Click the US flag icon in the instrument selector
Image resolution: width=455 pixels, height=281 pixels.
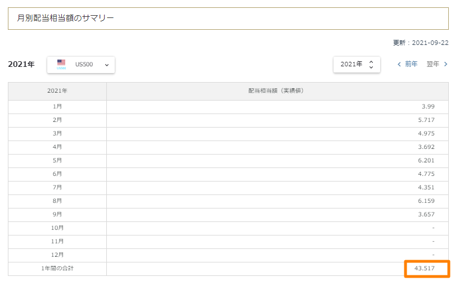pyautogui.click(x=61, y=64)
